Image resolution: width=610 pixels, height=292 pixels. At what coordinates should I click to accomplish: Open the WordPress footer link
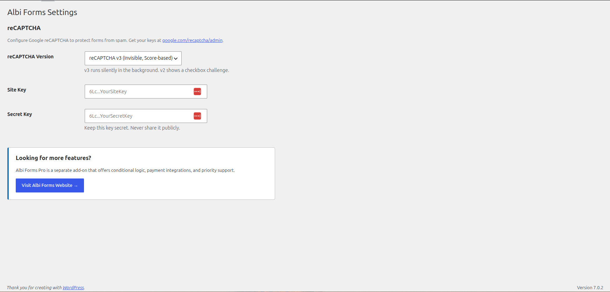pos(73,288)
